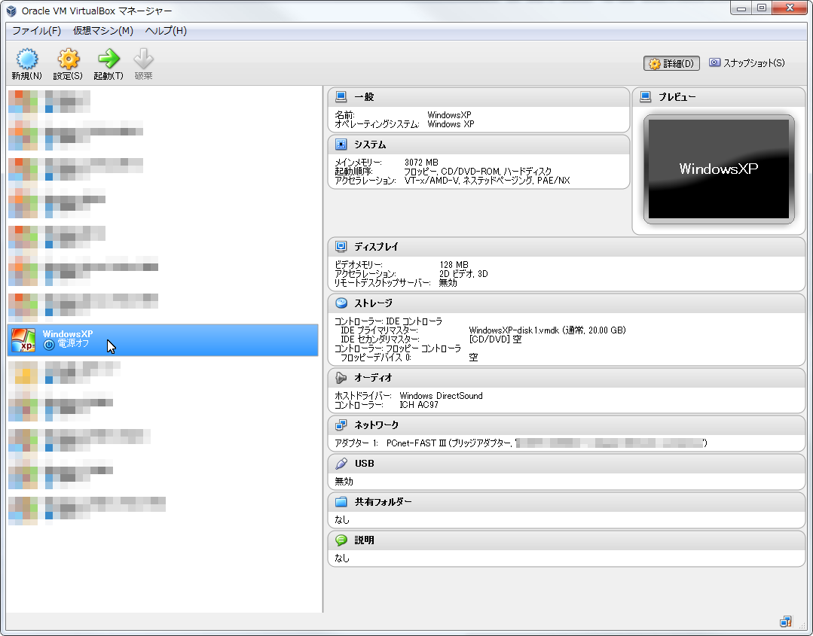Click the ネットワーク network section icon
The image size is (813, 636).
[341, 425]
